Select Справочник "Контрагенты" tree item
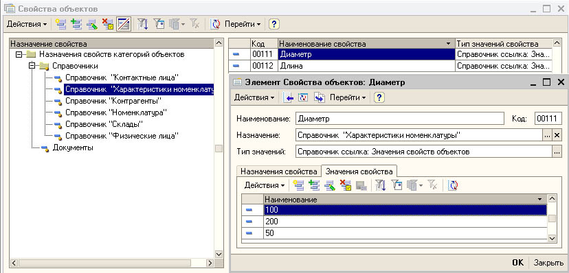The width and height of the screenshot is (569, 273). point(113,101)
